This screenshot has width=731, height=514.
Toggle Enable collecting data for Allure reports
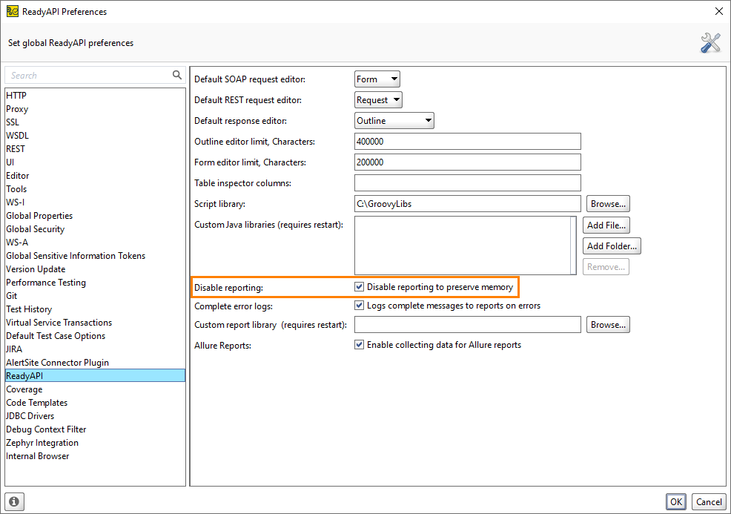pos(359,345)
